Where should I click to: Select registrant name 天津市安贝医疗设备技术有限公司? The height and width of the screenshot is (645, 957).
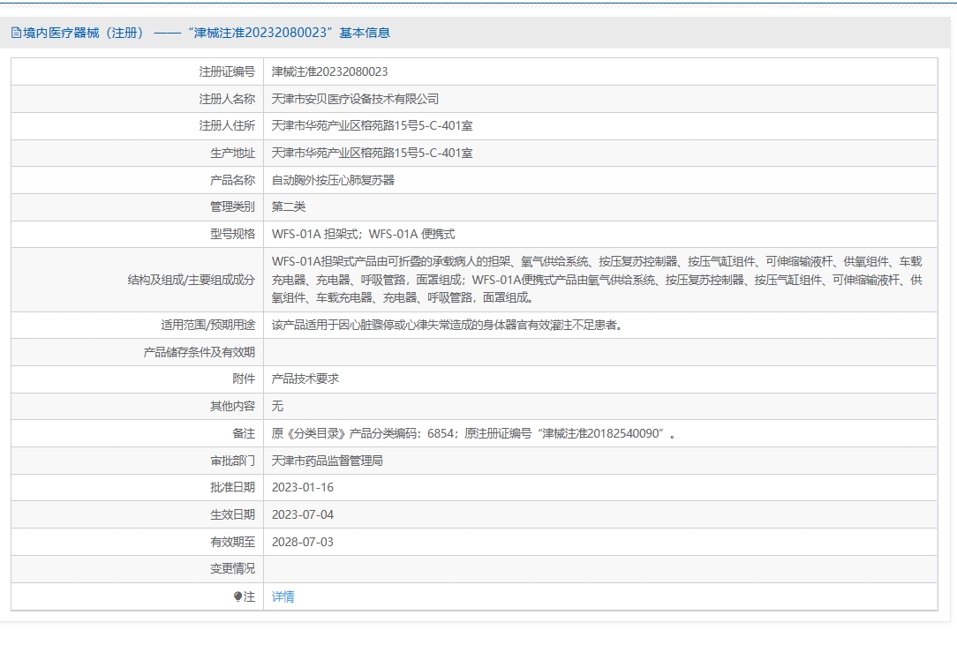pos(355,99)
